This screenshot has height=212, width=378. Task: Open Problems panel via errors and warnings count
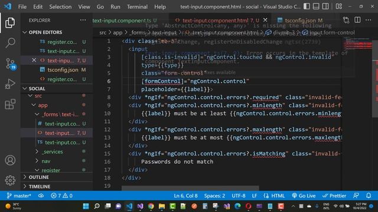pos(61,196)
